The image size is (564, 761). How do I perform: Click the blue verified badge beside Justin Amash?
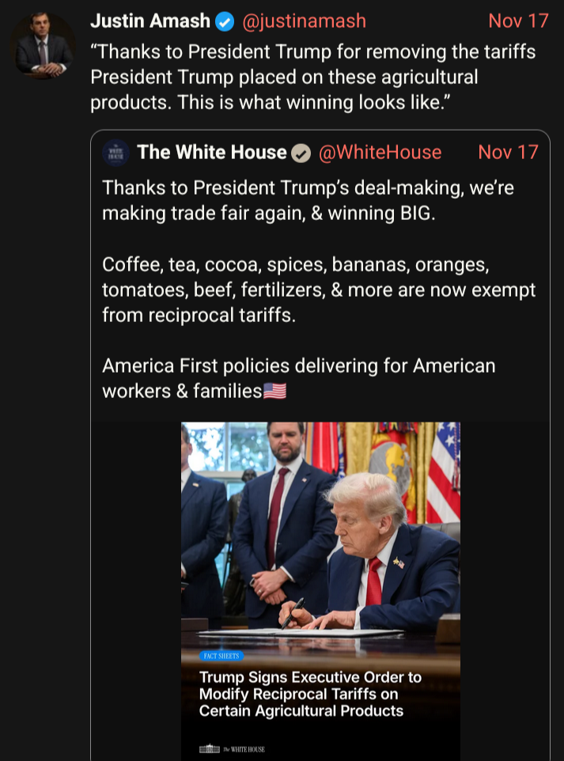pyautogui.click(x=225, y=21)
